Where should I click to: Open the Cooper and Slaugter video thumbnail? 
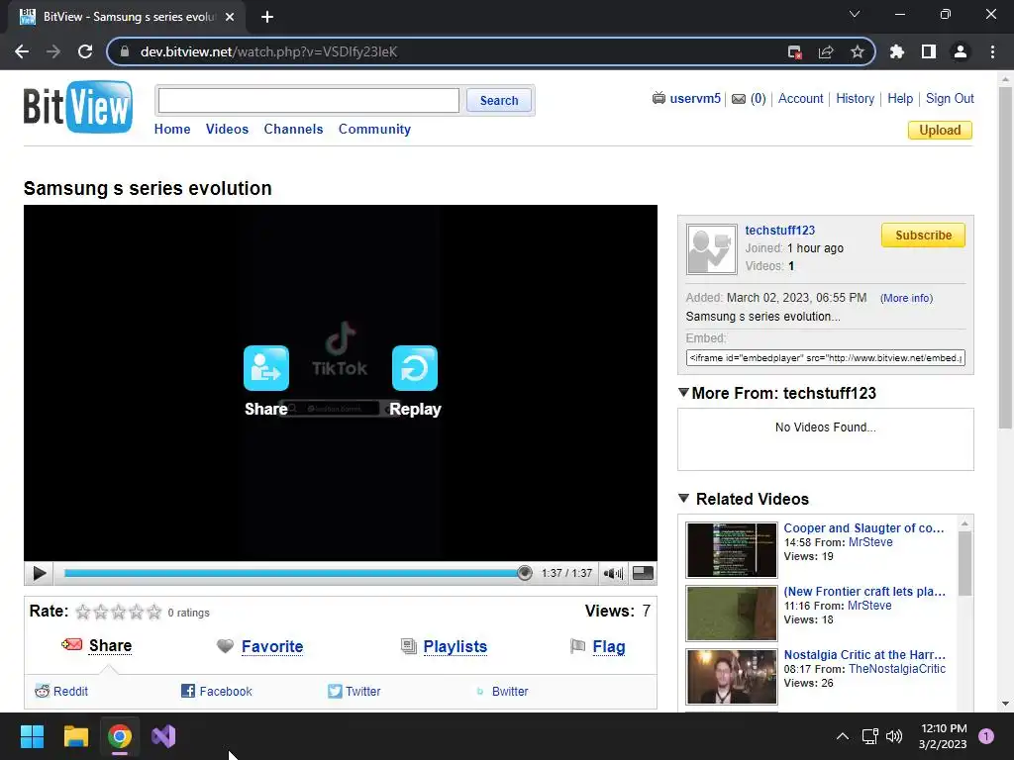tap(732, 550)
